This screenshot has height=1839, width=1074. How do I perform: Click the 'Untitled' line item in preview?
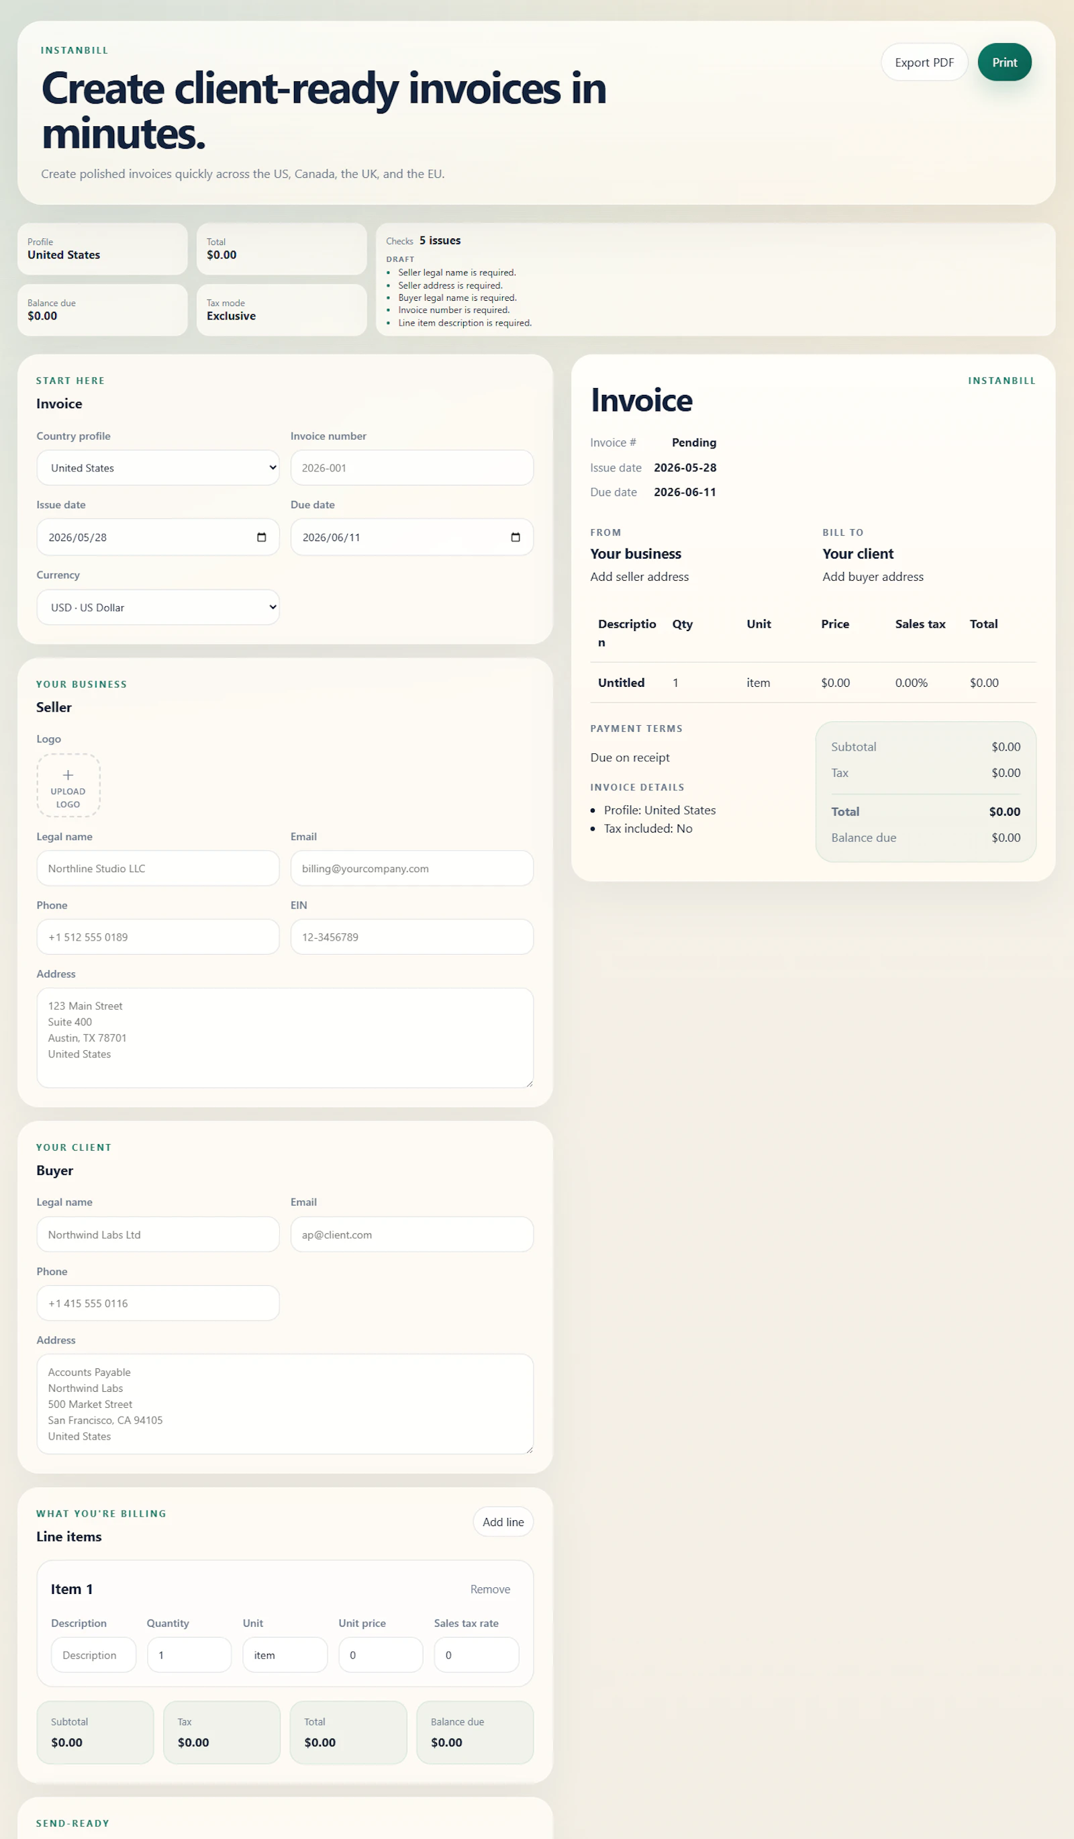[621, 682]
